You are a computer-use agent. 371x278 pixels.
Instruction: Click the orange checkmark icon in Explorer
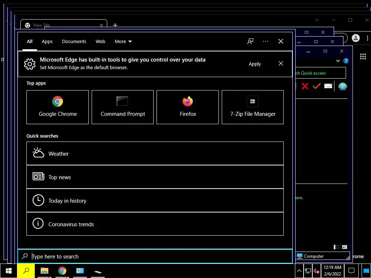click(x=316, y=86)
